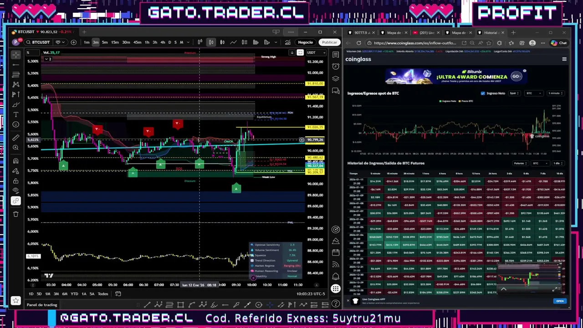
Task: Open the favorites star toolbar button
Action: pos(15,300)
